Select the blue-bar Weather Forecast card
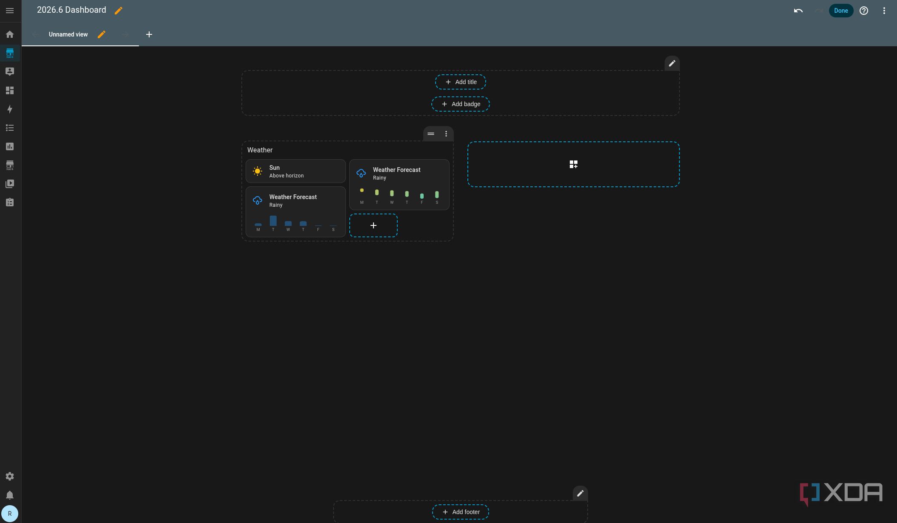897x523 pixels. 296,212
